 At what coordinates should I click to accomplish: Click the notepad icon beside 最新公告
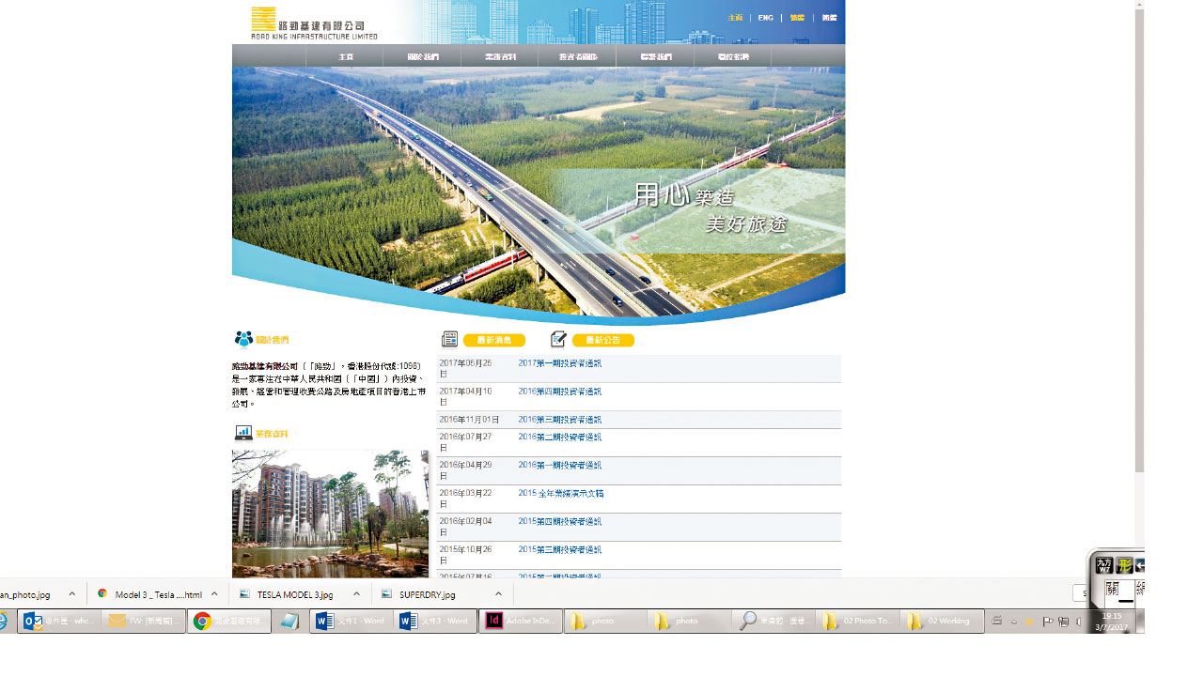pos(559,339)
